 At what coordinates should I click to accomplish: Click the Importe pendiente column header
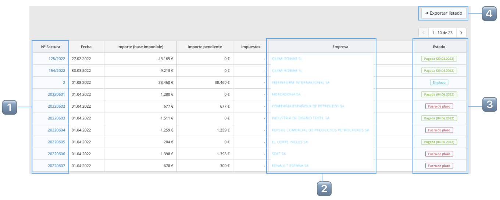point(204,47)
